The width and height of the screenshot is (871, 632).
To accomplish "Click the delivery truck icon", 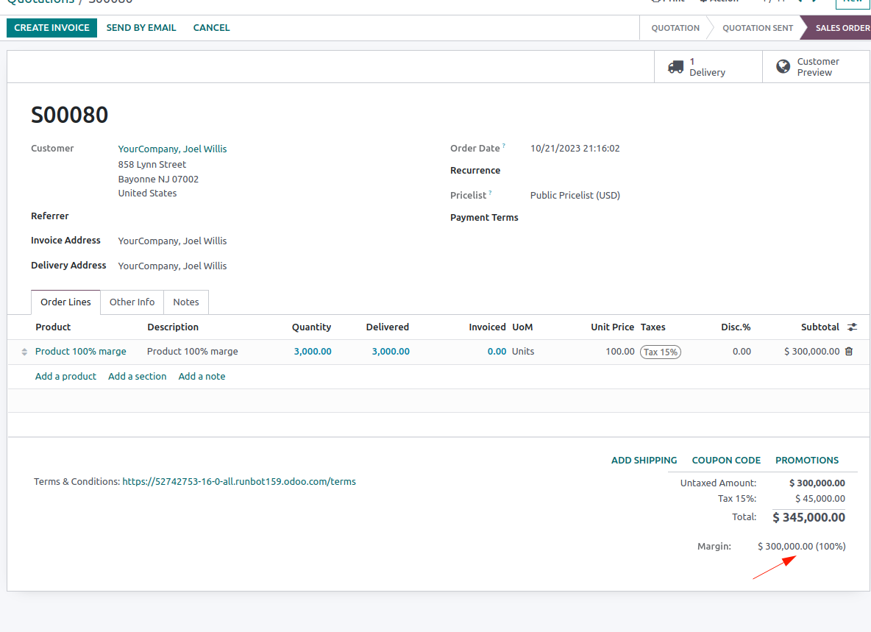I will point(675,67).
